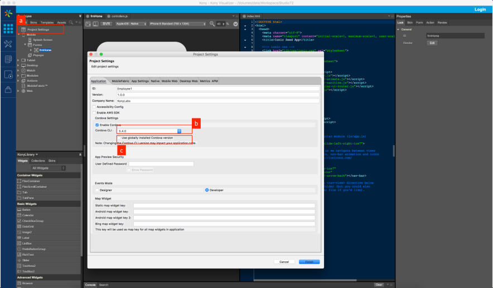Switch to Desktop Web tab
This screenshot has width=493, height=288.
coord(188,81)
